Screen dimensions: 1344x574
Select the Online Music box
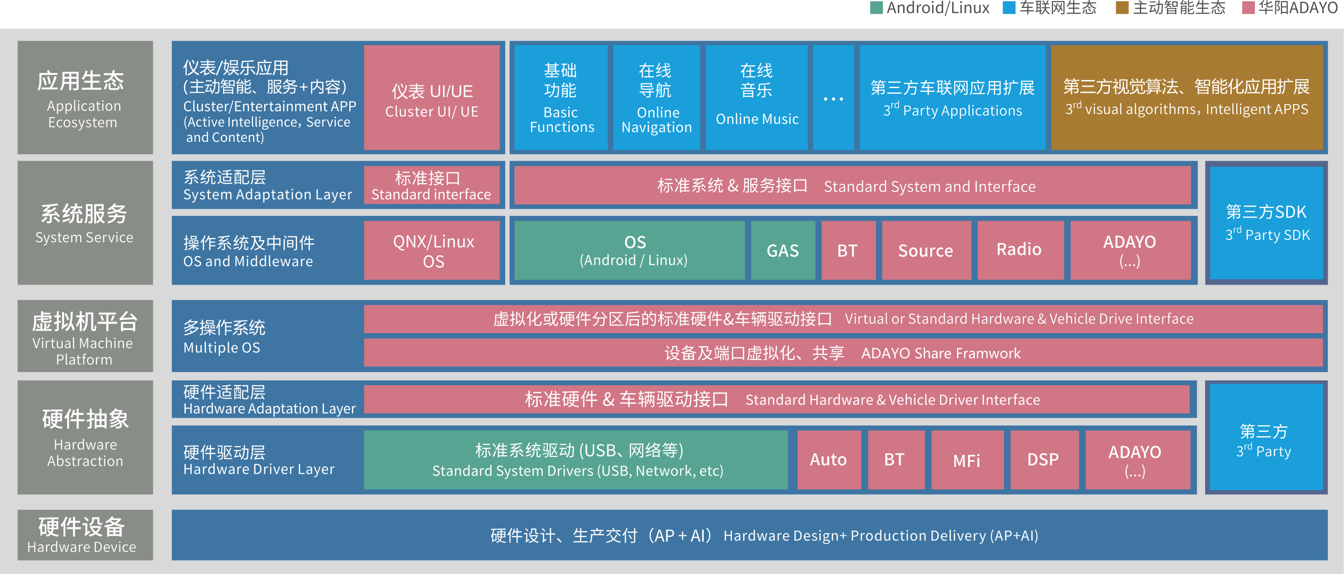pos(756,98)
